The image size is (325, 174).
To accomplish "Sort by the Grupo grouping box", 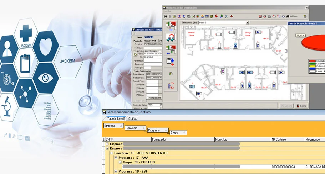I will (178, 133).
